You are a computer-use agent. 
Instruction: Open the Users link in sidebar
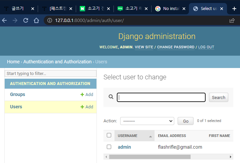tap(16, 107)
